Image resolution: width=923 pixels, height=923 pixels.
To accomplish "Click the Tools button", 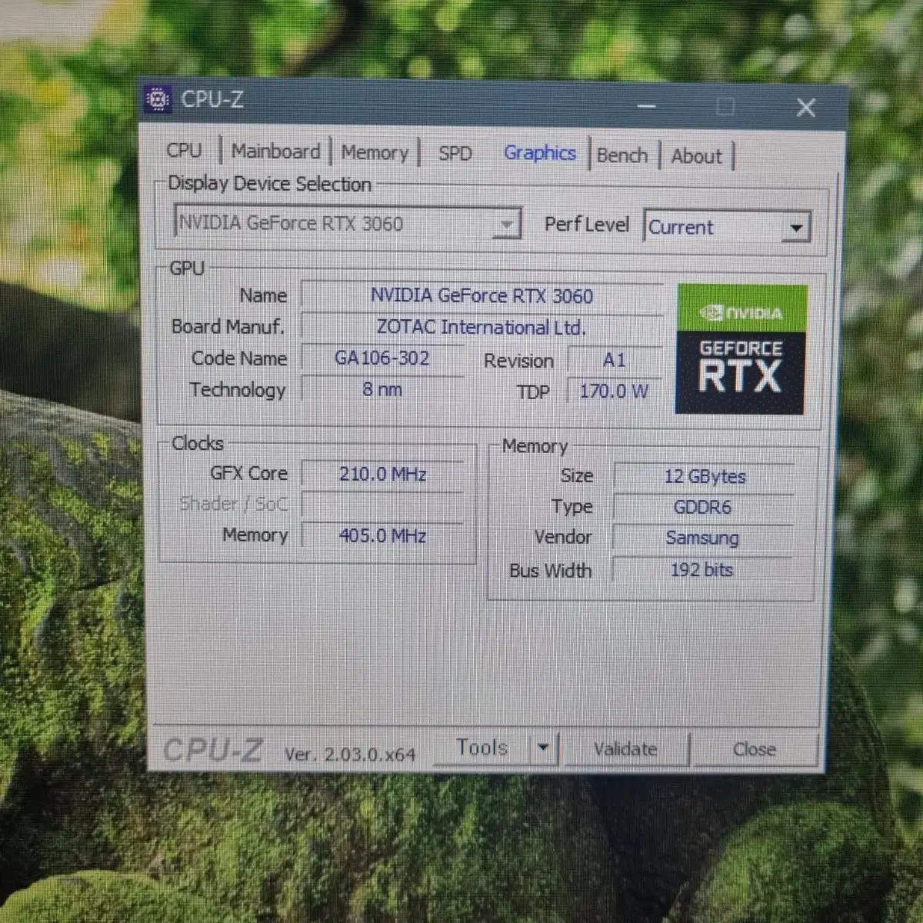I will tap(482, 747).
